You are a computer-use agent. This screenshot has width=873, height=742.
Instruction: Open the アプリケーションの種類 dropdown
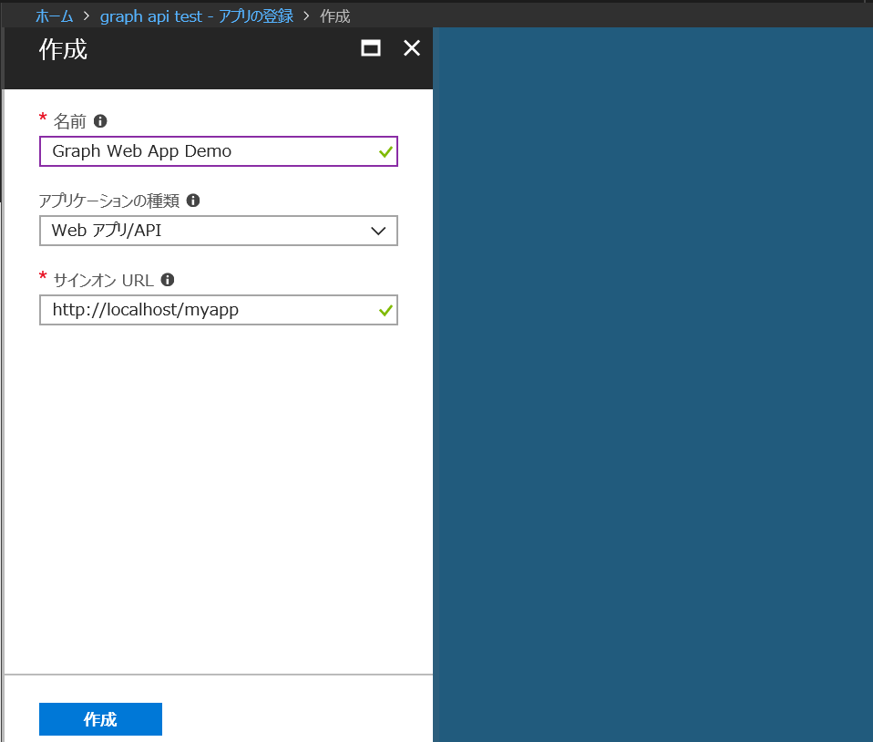click(x=219, y=231)
